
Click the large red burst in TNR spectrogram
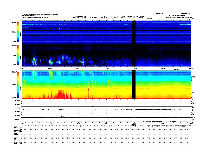(x=62, y=94)
